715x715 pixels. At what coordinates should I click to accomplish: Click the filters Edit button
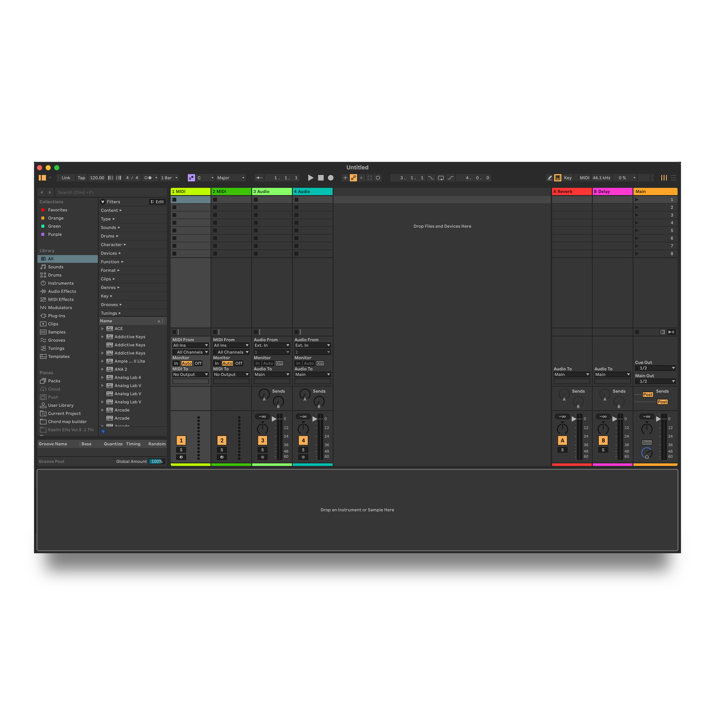(x=157, y=202)
